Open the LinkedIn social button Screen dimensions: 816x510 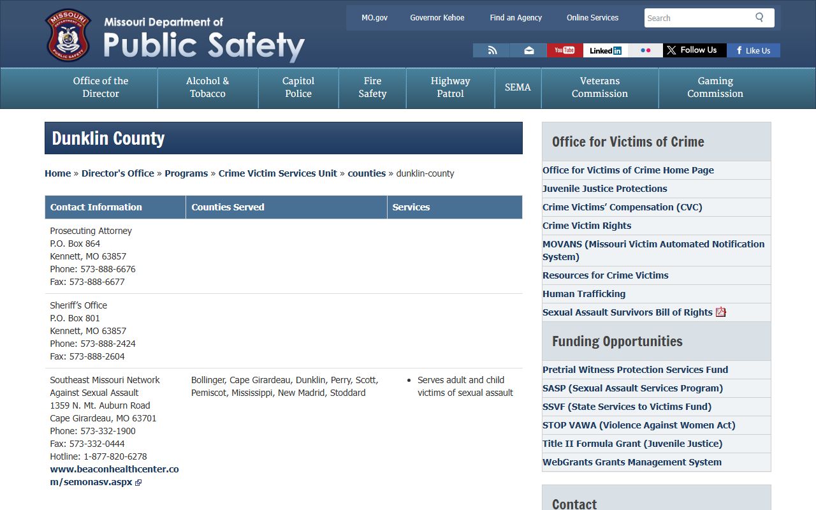[605, 50]
